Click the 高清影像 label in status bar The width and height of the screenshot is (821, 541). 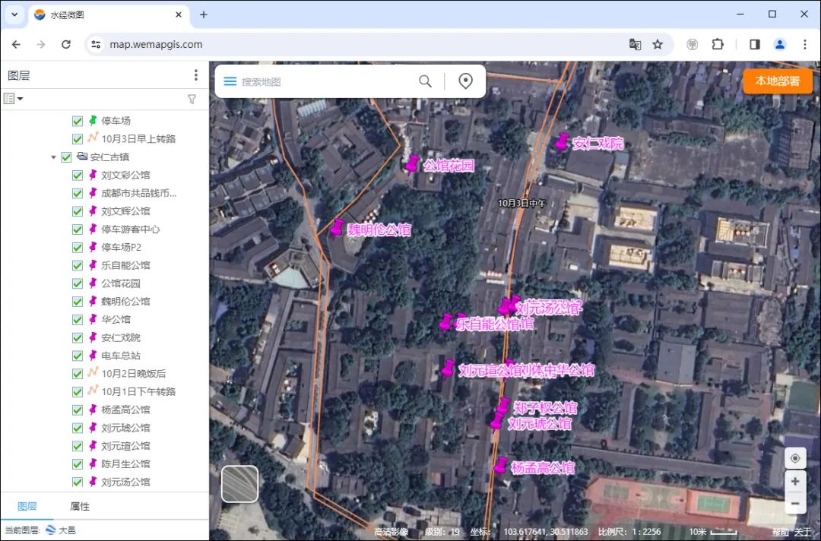(x=391, y=532)
